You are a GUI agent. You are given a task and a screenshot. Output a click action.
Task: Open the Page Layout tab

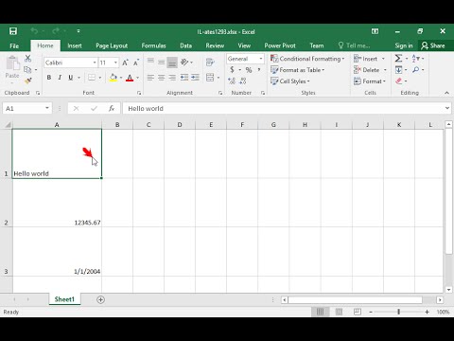pos(112,45)
